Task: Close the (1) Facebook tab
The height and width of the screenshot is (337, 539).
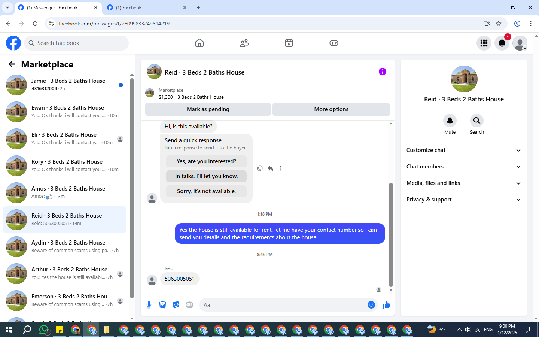Action: tap(185, 7)
